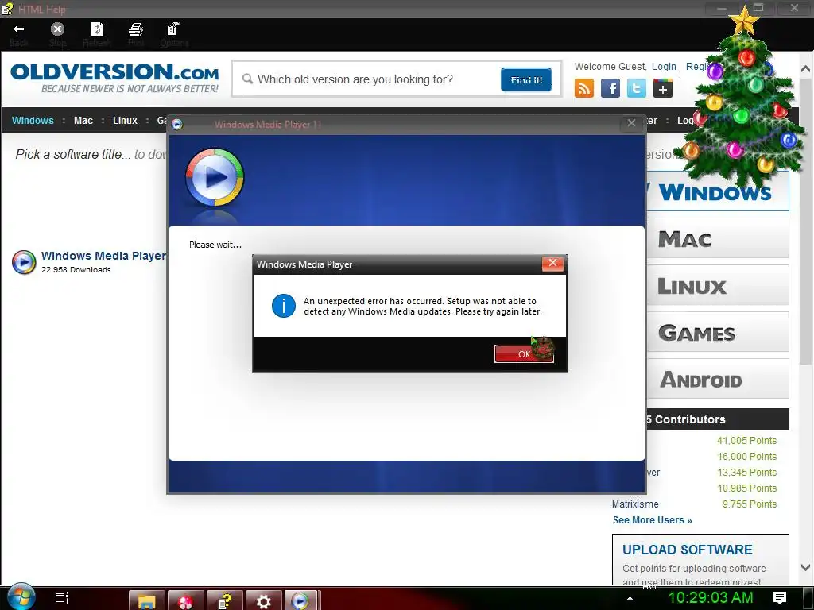814x610 pixels.
Task: Open the Windows Start orb
Action: [x=21, y=597]
